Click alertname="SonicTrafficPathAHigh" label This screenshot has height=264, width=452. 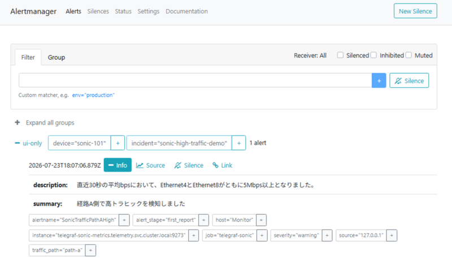click(x=74, y=220)
